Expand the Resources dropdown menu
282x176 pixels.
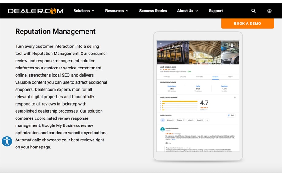click(x=117, y=11)
